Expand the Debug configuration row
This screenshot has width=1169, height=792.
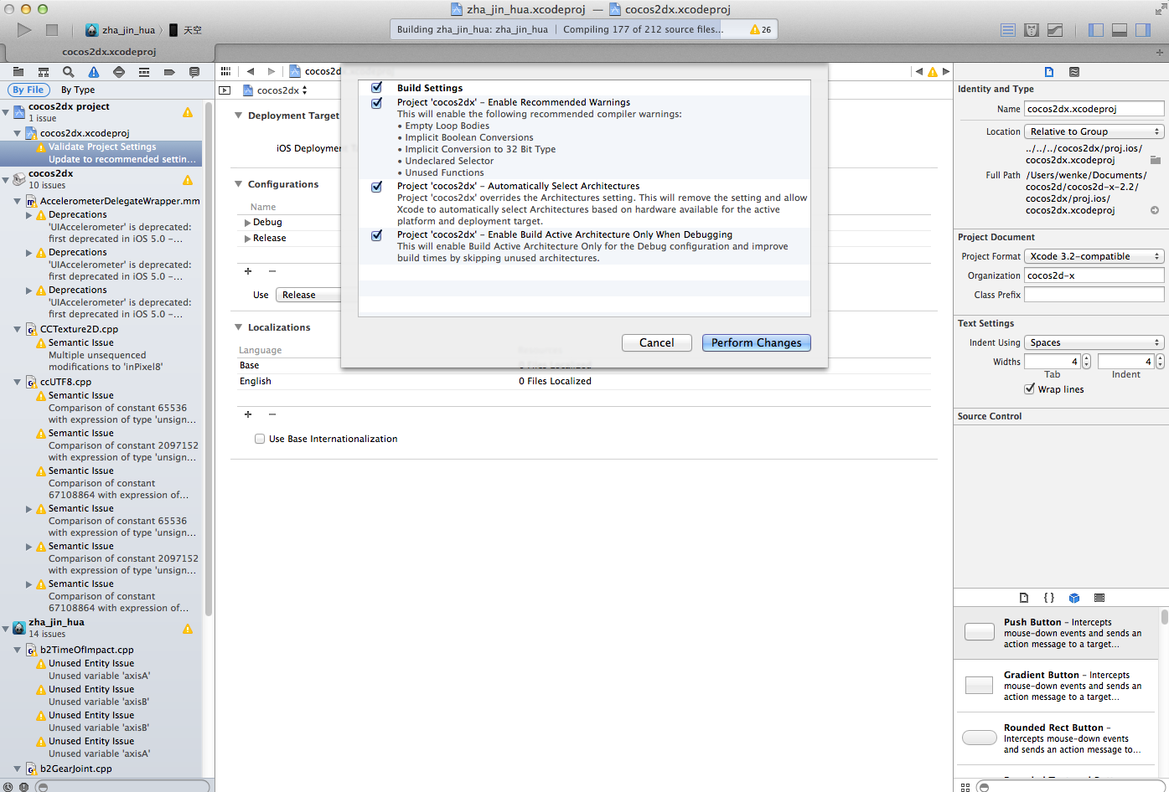(247, 223)
